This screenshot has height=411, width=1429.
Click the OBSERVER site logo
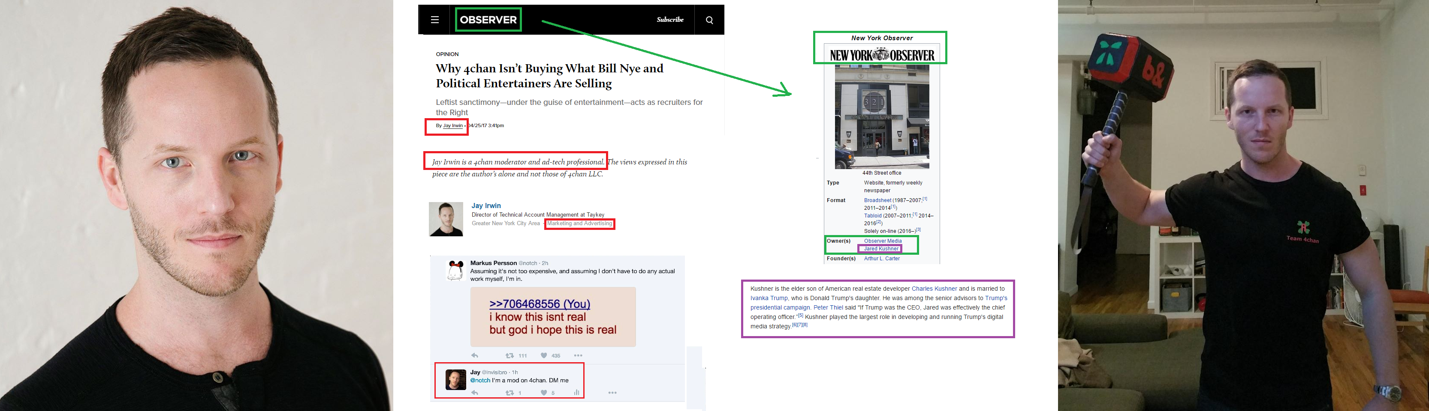point(488,20)
